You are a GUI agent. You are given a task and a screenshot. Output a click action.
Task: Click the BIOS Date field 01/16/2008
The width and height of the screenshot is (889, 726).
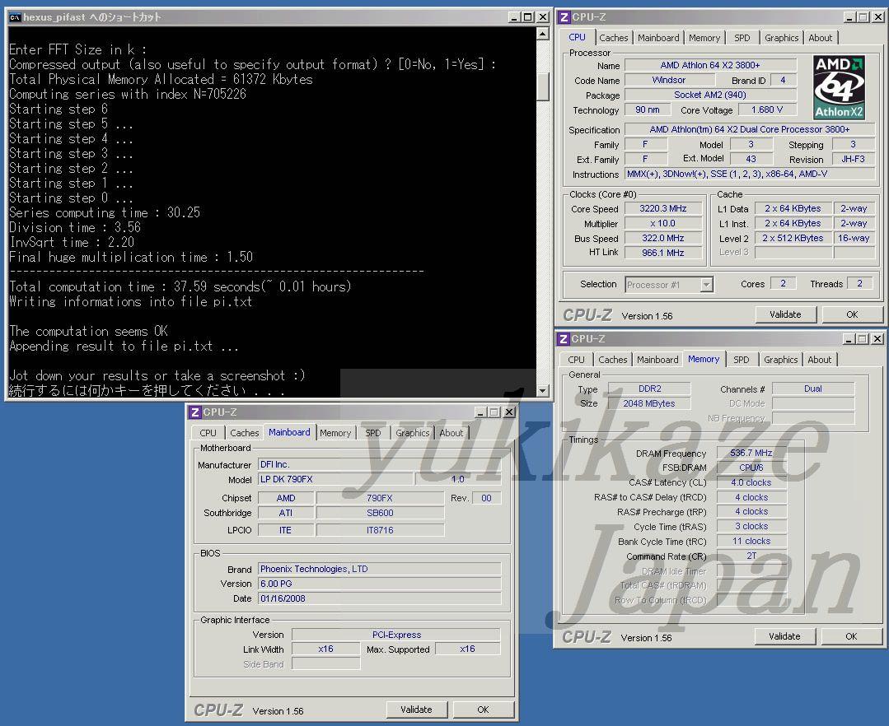379,598
